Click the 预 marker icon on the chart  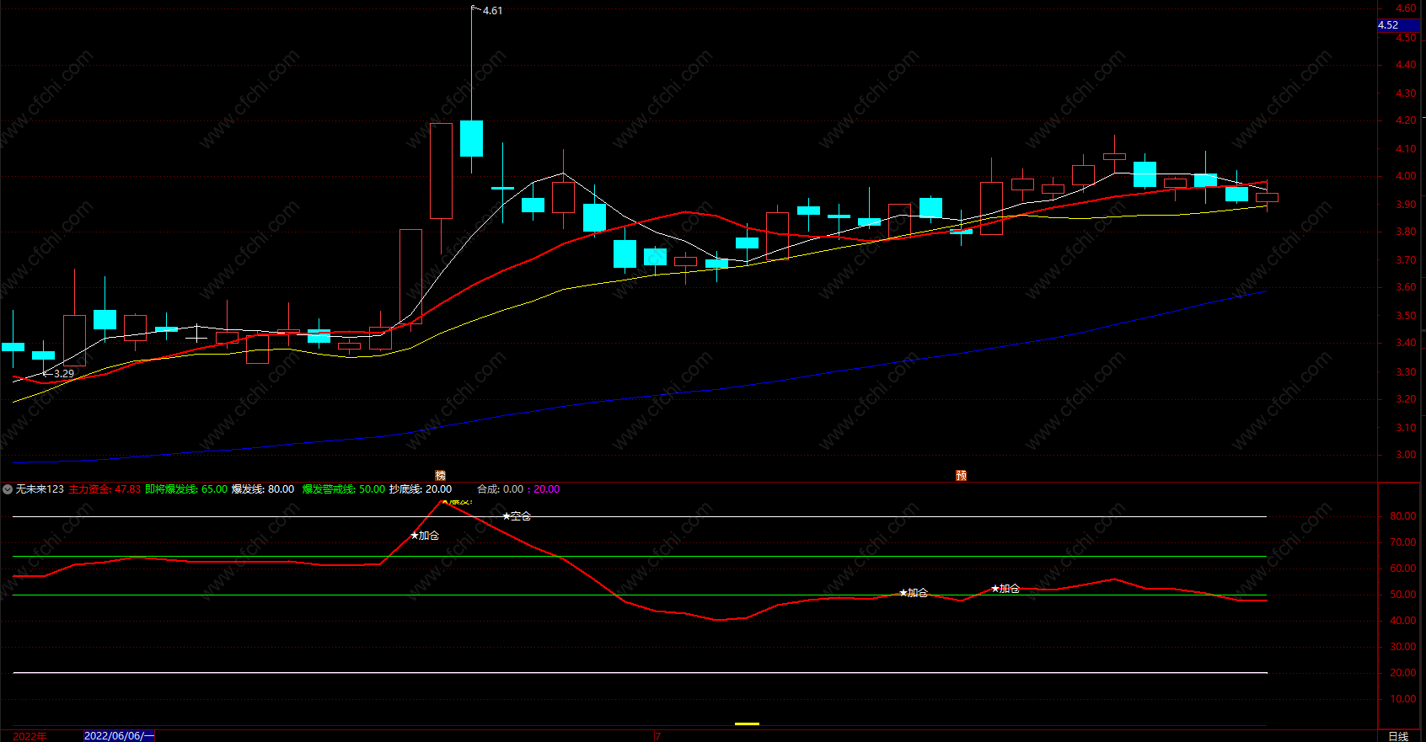961,475
